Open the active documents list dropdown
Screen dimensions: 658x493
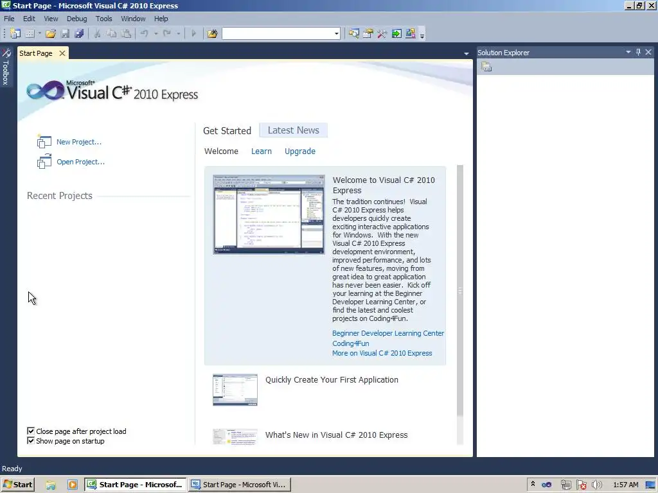click(467, 54)
